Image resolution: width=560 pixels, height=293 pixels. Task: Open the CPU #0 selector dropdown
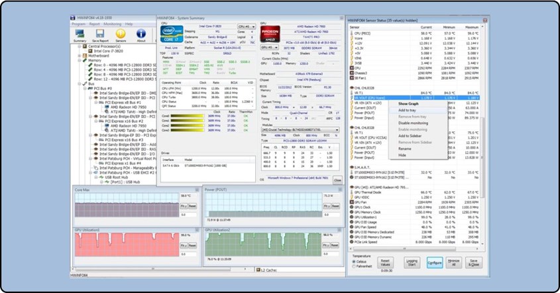tap(247, 27)
